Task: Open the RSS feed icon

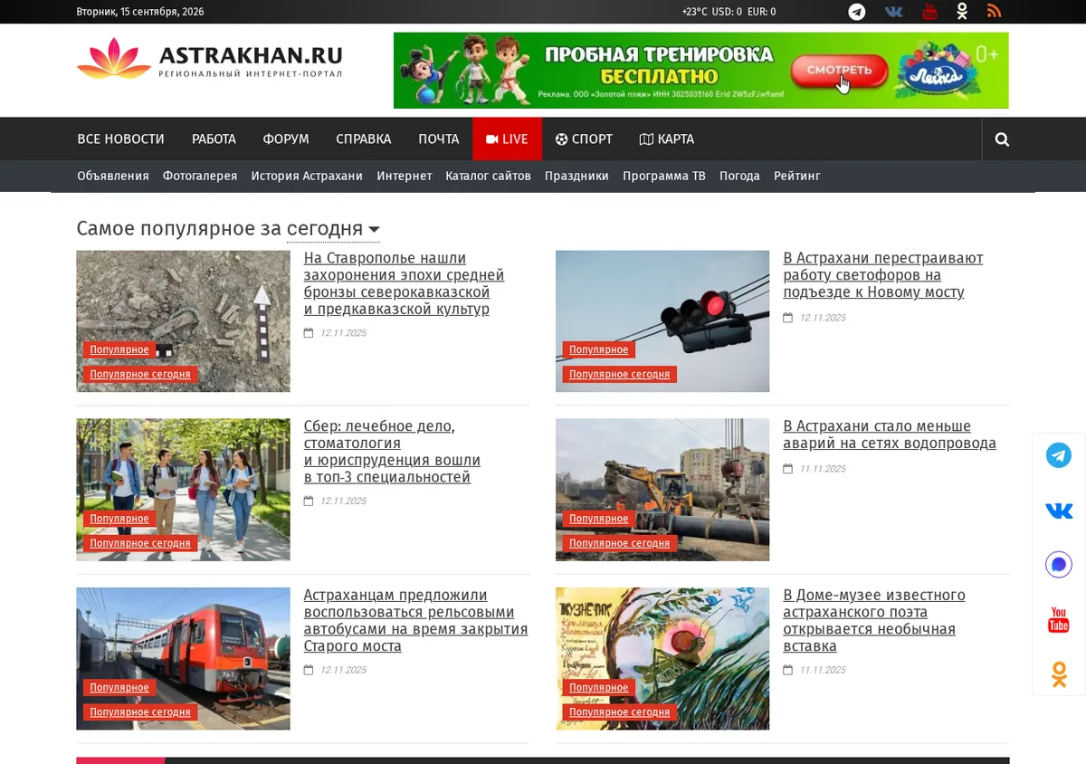Action: pyautogui.click(x=994, y=12)
